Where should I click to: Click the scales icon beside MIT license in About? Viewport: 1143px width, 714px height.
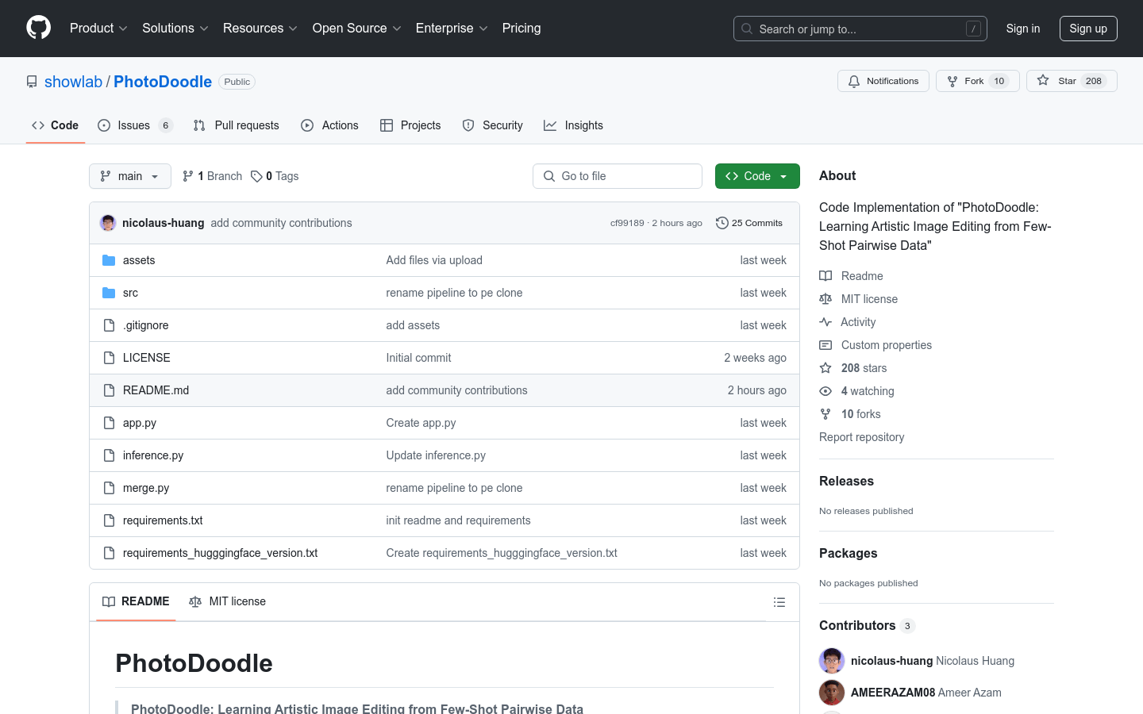[x=825, y=299]
